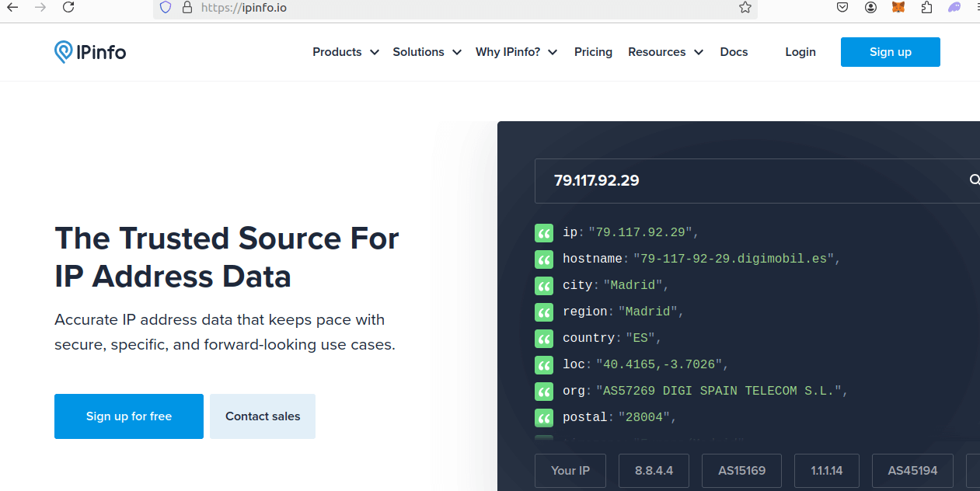Bookmark this page with the star icon

[745, 8]
